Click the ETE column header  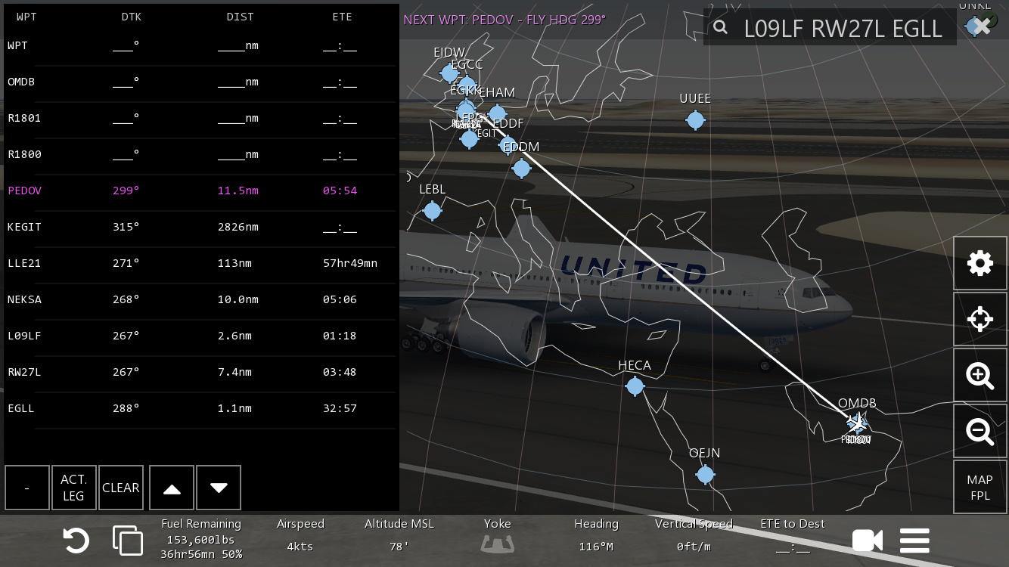pos(342,17)
